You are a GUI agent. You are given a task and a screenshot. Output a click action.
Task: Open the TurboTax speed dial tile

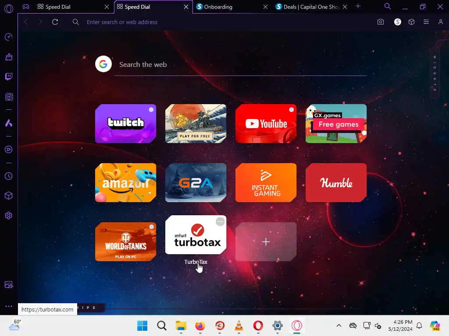click(x=196, y=234)
